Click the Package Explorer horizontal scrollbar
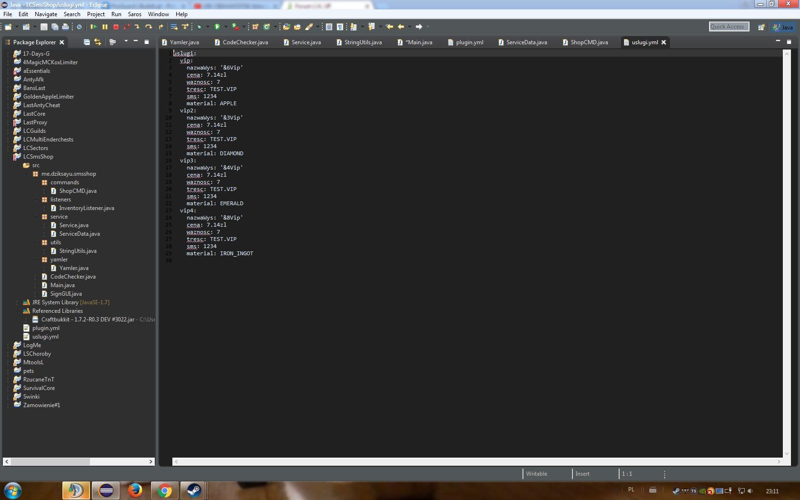 pos(50,461)
